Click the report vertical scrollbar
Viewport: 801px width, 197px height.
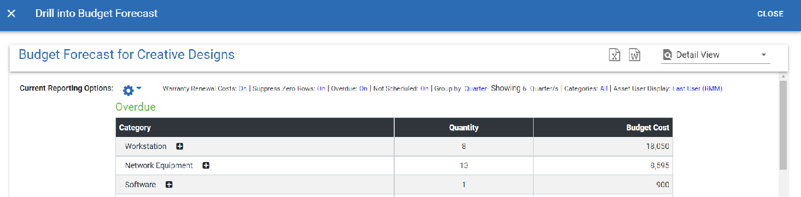(x=783, y=126)
